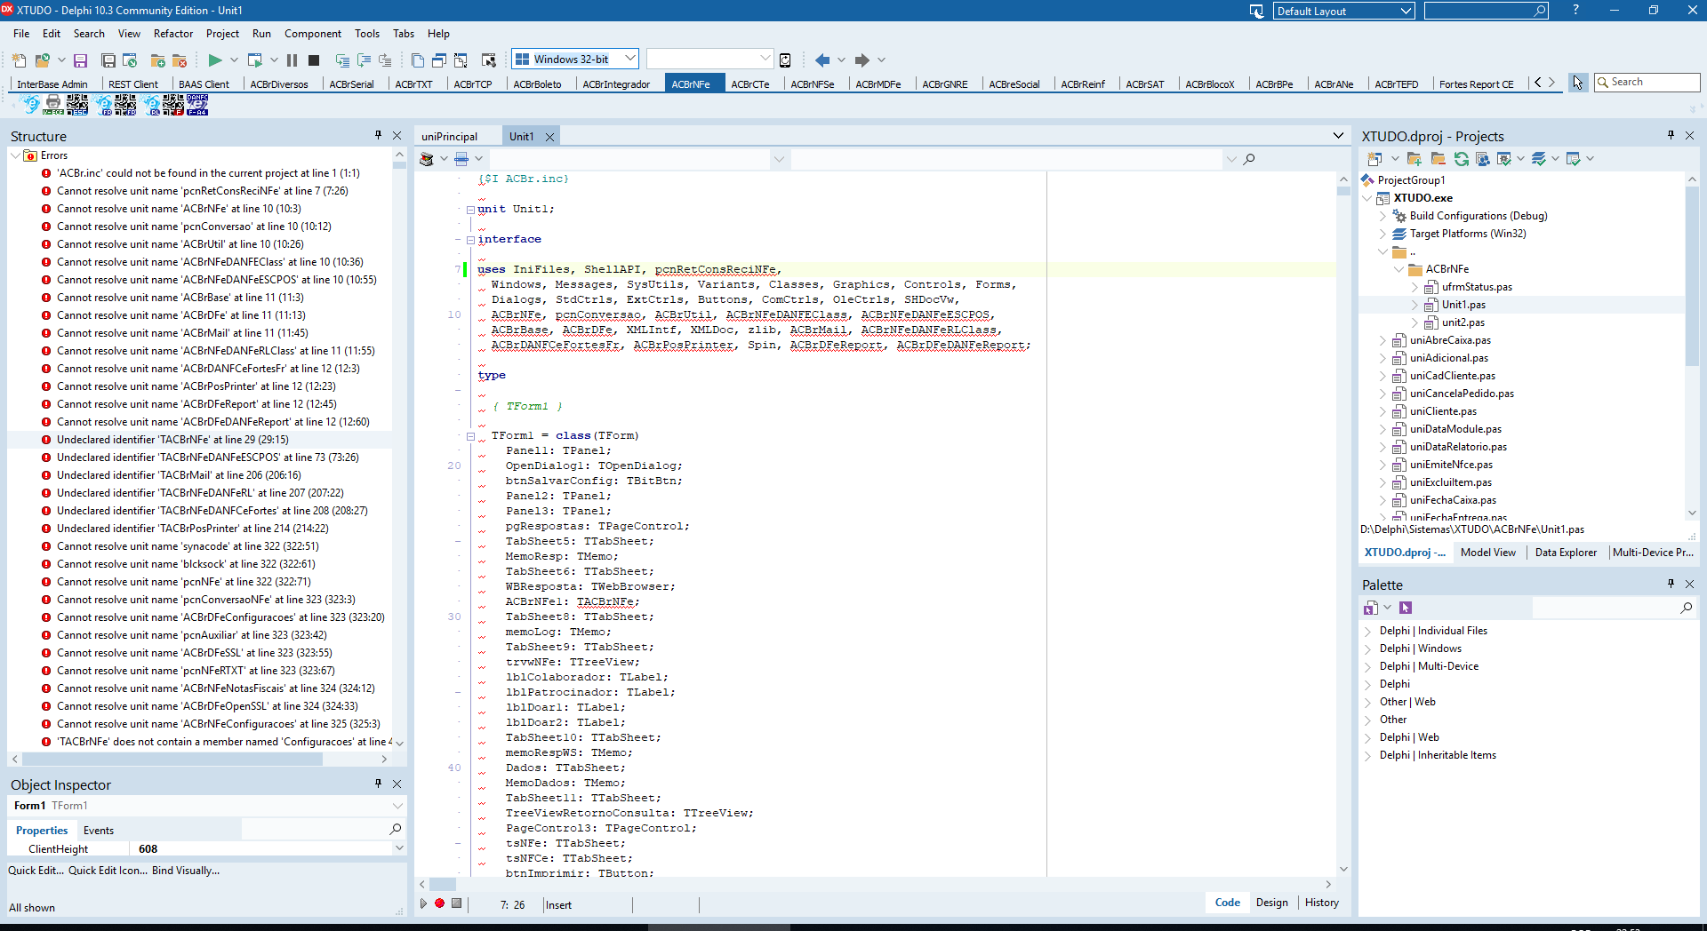Open the Windows 32-bit platform dropdown

(x=629, y=59)
